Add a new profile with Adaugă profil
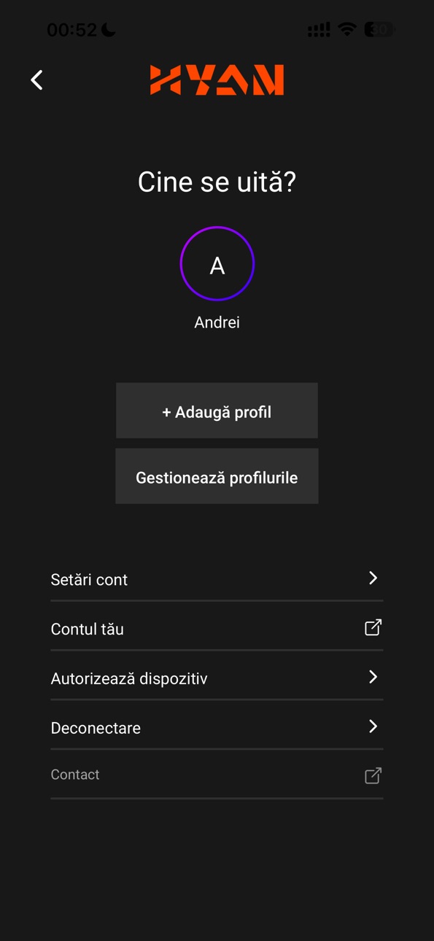 (x=217, y=411)
